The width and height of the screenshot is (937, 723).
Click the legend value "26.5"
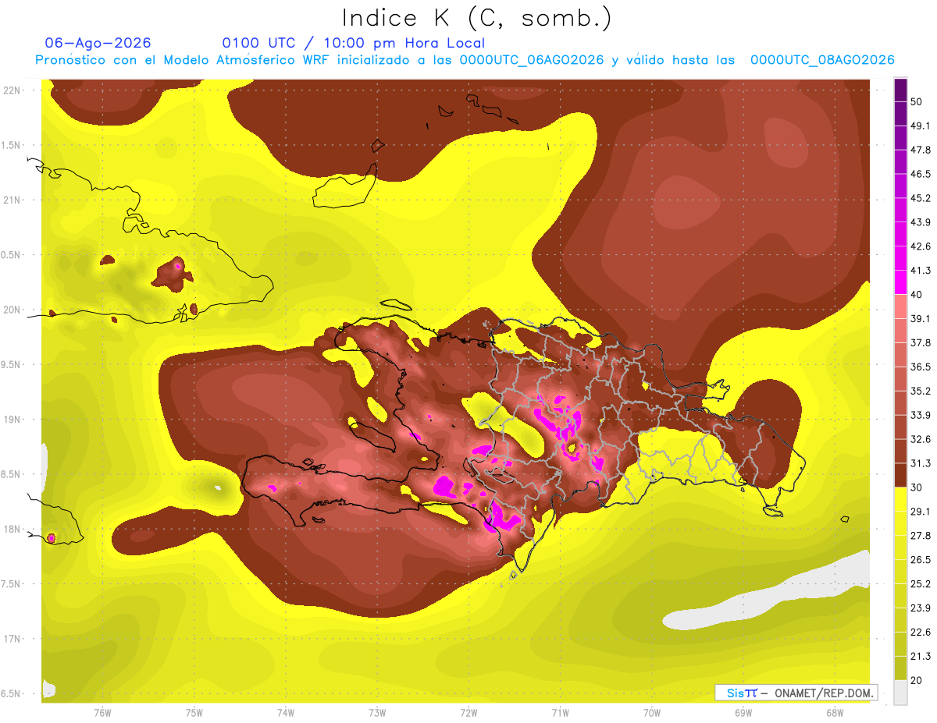pyautogui.click(x=921, y=560)
